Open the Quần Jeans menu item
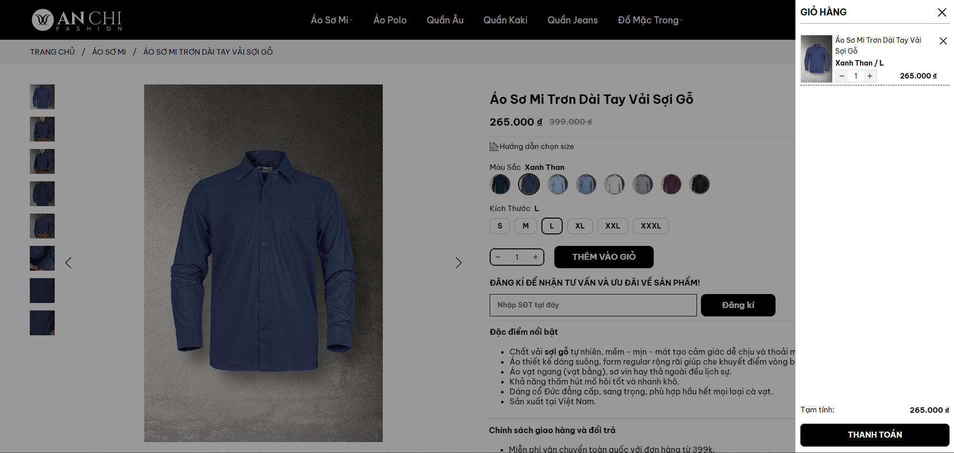954x453 pixels. pos(572,20)
